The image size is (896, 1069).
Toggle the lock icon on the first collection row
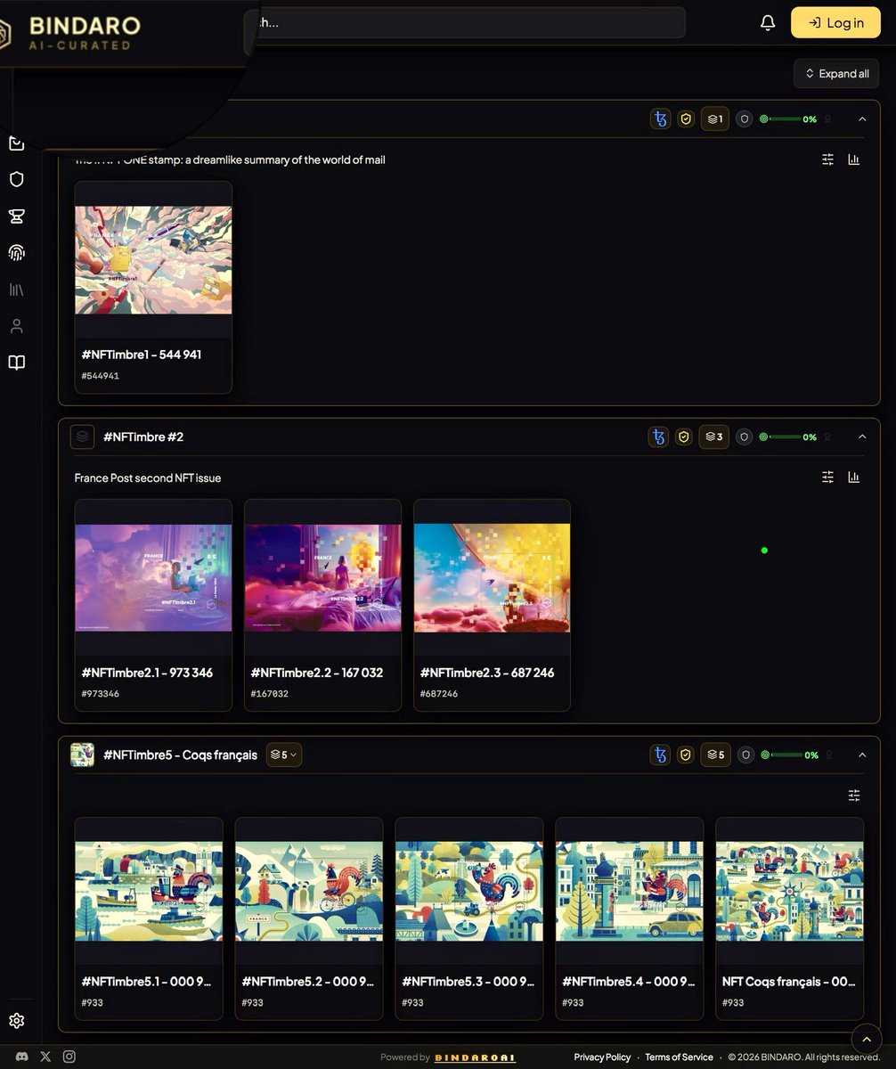(827, 118)
